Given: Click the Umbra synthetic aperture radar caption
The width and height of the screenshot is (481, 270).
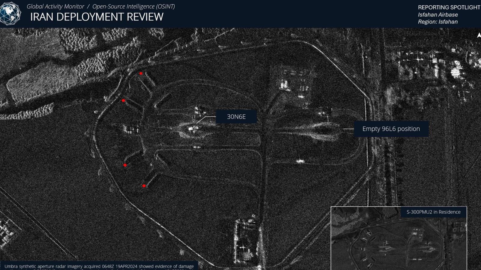Looking at the screenshot, I should [99, 266].
